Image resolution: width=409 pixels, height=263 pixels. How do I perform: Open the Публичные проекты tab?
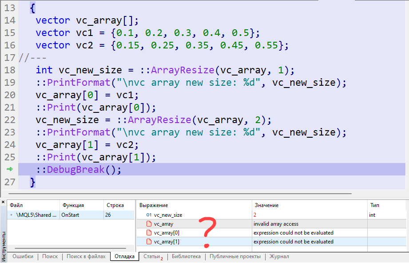tap(235, 256)
